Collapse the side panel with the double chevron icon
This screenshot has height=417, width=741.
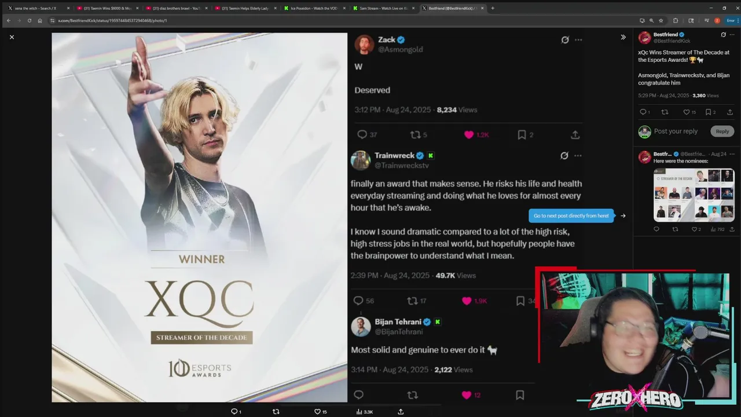pos(623,37)
